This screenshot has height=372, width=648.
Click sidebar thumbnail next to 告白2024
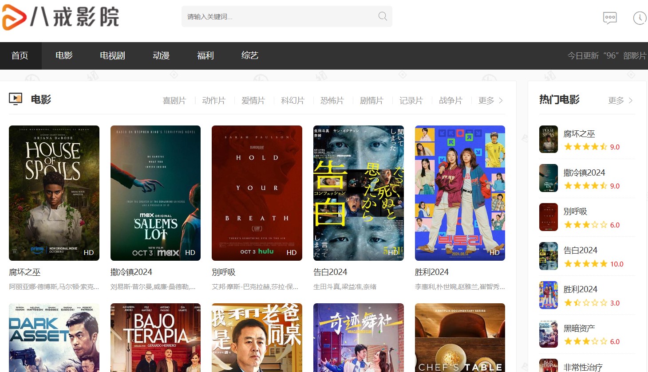point(549,256)
